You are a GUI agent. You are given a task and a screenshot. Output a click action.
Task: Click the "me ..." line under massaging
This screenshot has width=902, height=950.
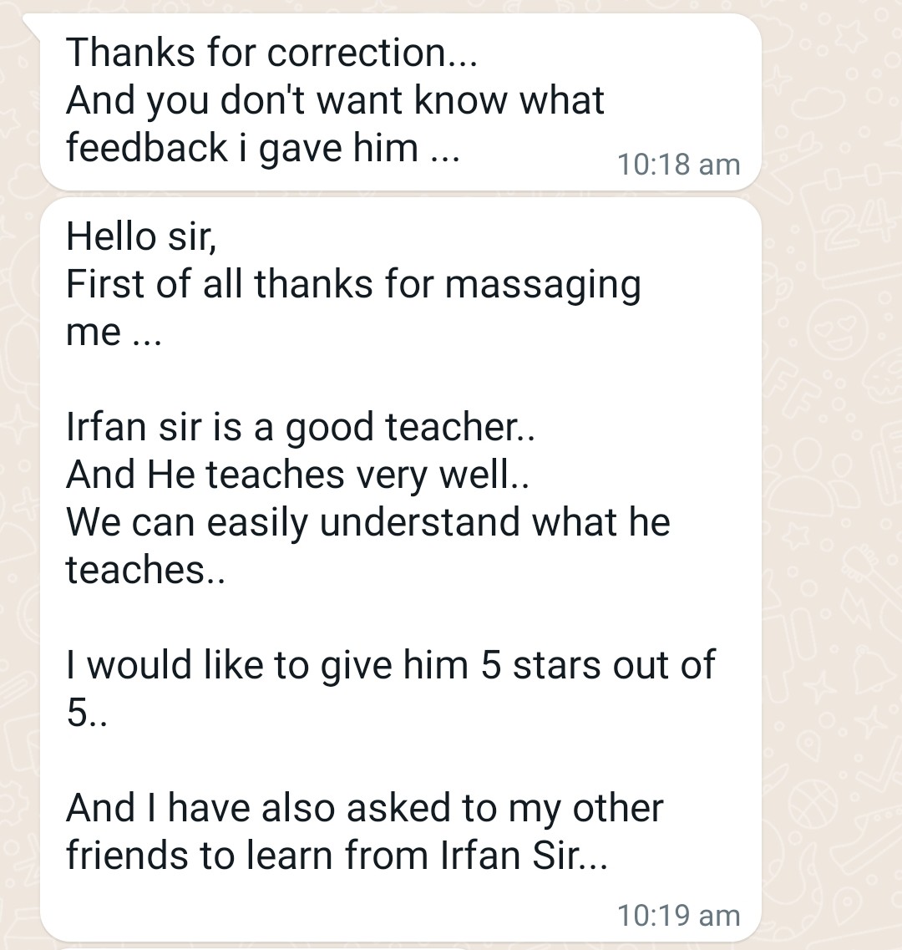pyautogui.click(x=114, y=333)
